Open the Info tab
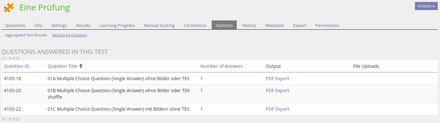The image size is (440, 123). pyautogui.click(x=38, y=25)
